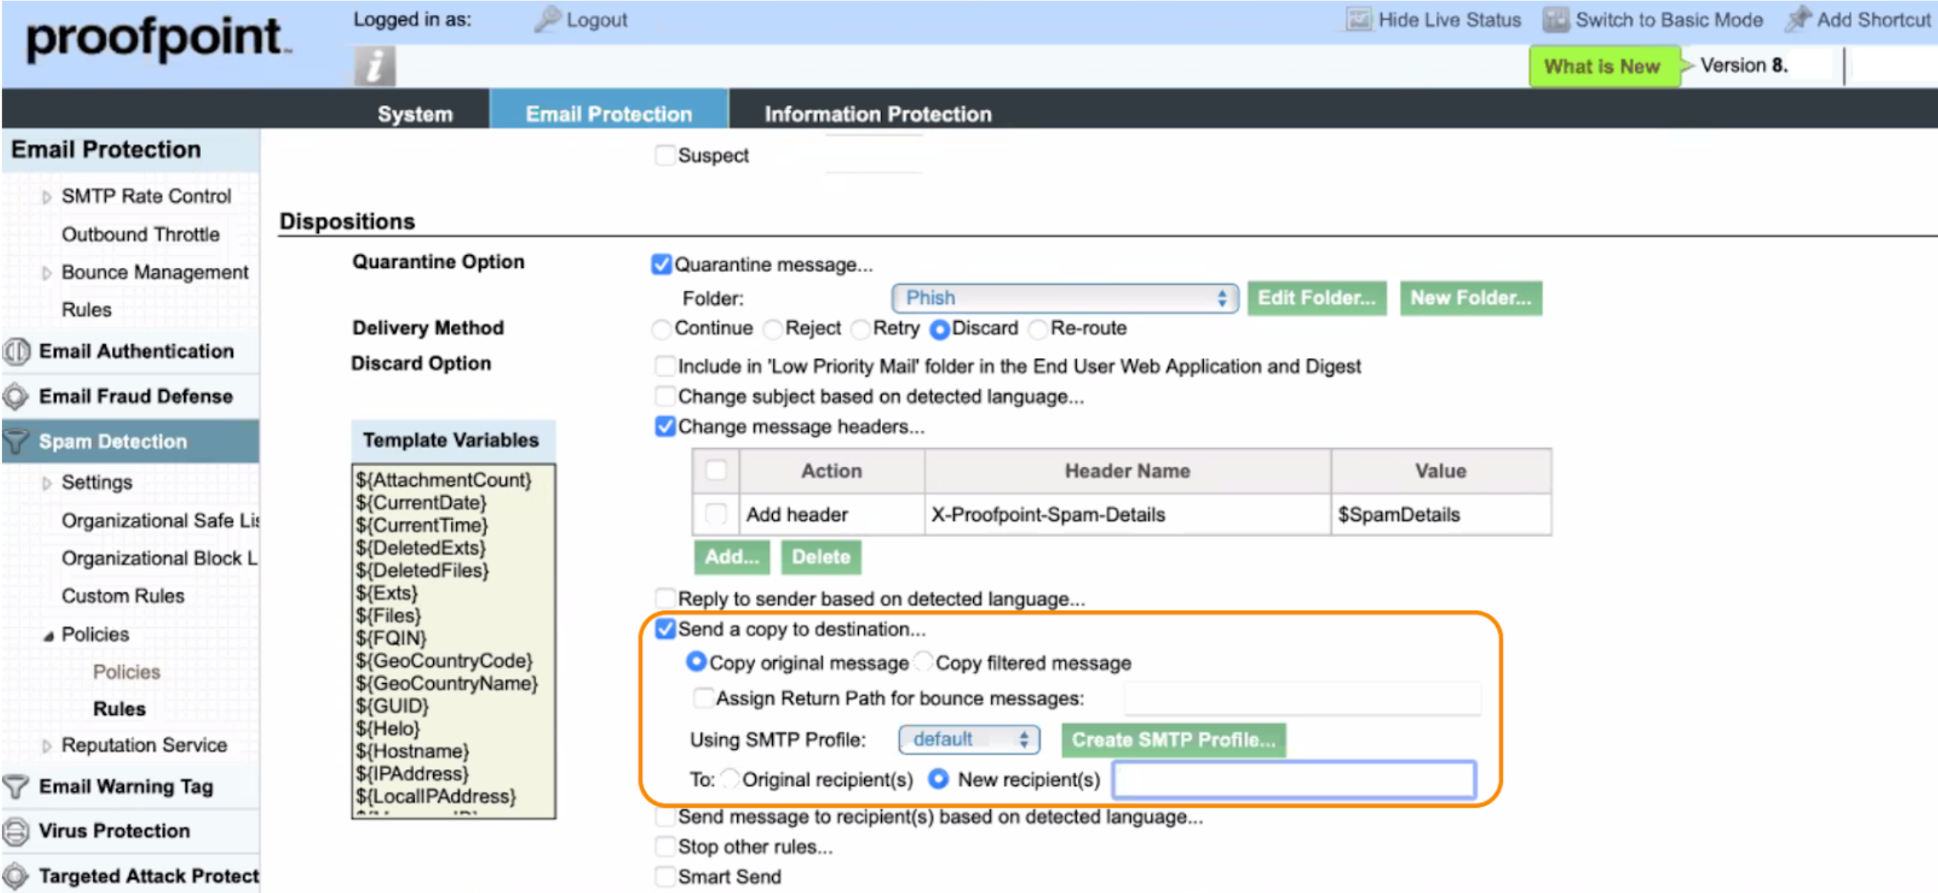Screen dimensions: 1938x893
Task: Click the Hide Live Status icon
Action: pos(1359,19)
